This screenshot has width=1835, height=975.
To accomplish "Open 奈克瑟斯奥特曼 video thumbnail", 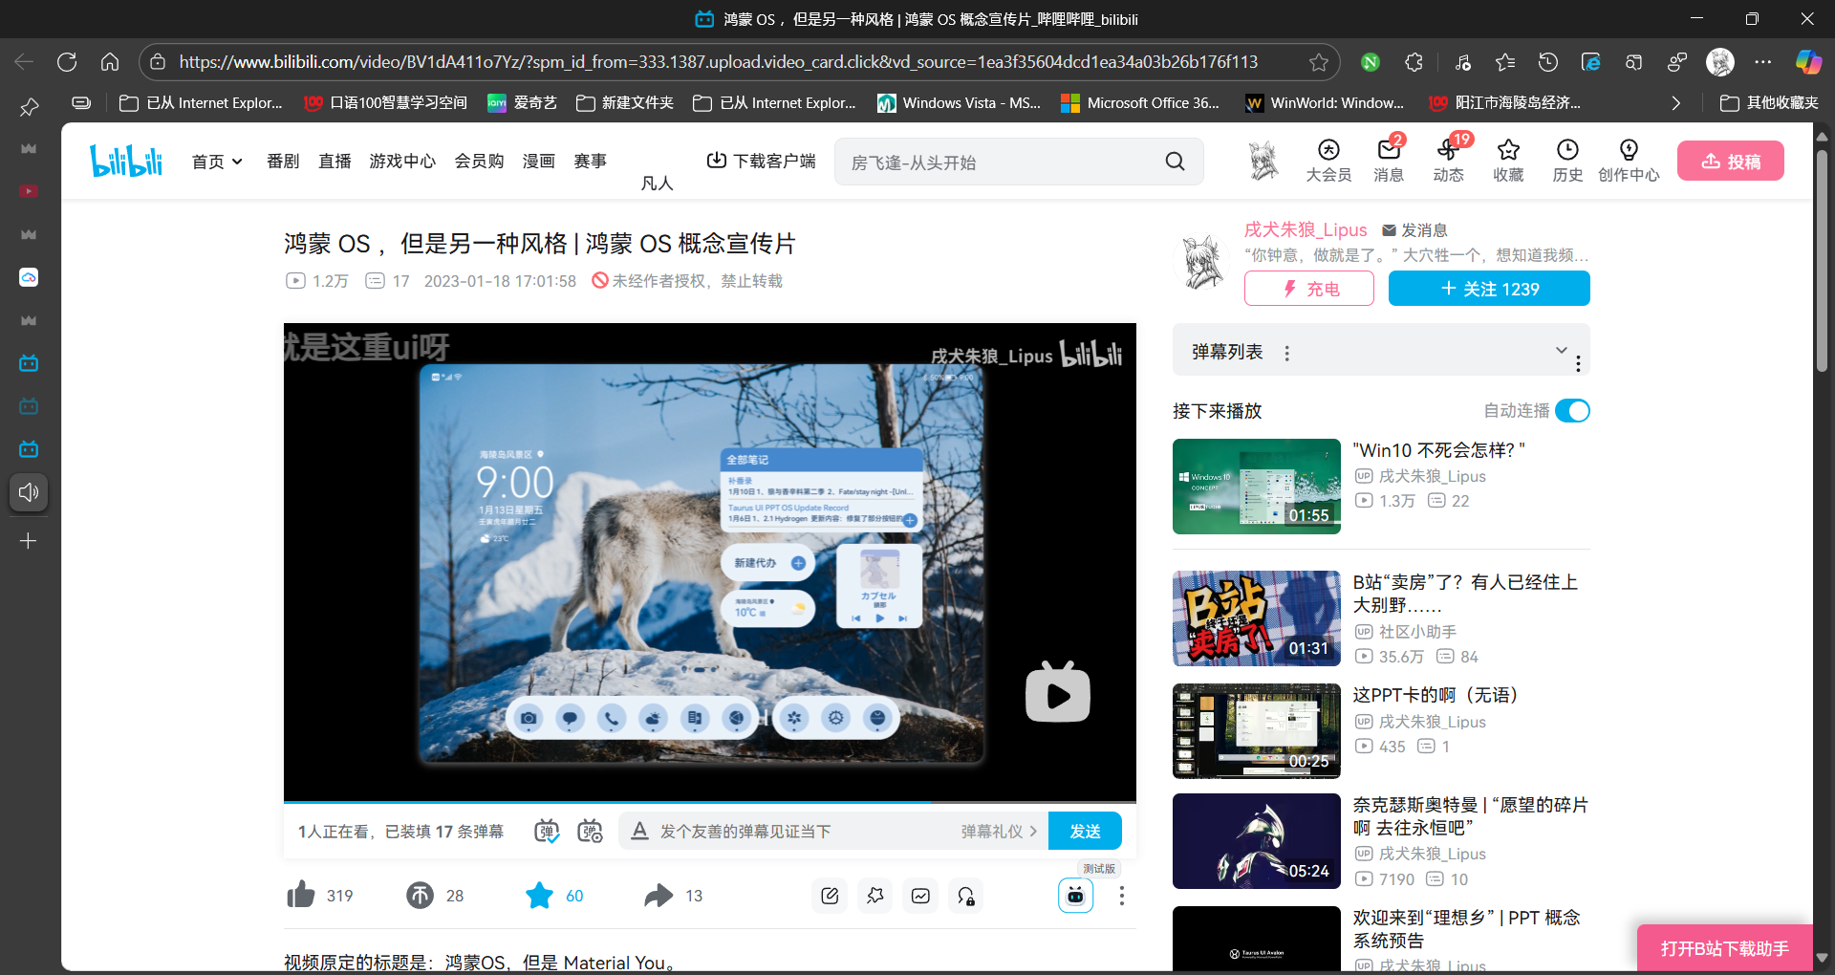I will tap(1257, 841).
